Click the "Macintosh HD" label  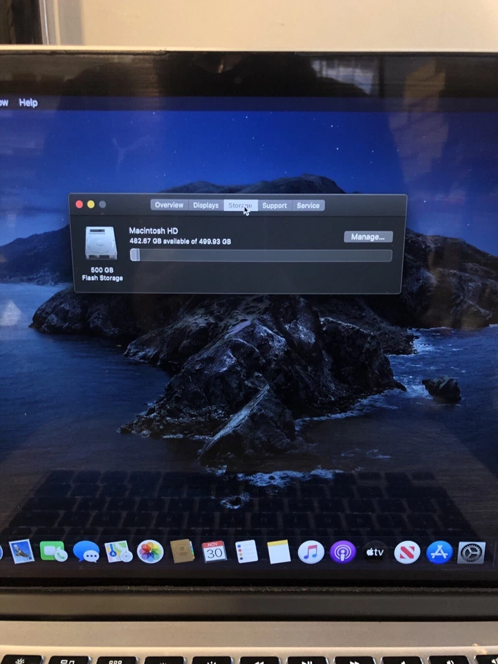(x=154, y=231)
